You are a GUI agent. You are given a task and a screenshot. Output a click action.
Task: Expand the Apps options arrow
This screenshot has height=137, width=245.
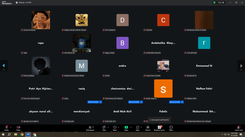pyautogui.click(x=141, y=127)
